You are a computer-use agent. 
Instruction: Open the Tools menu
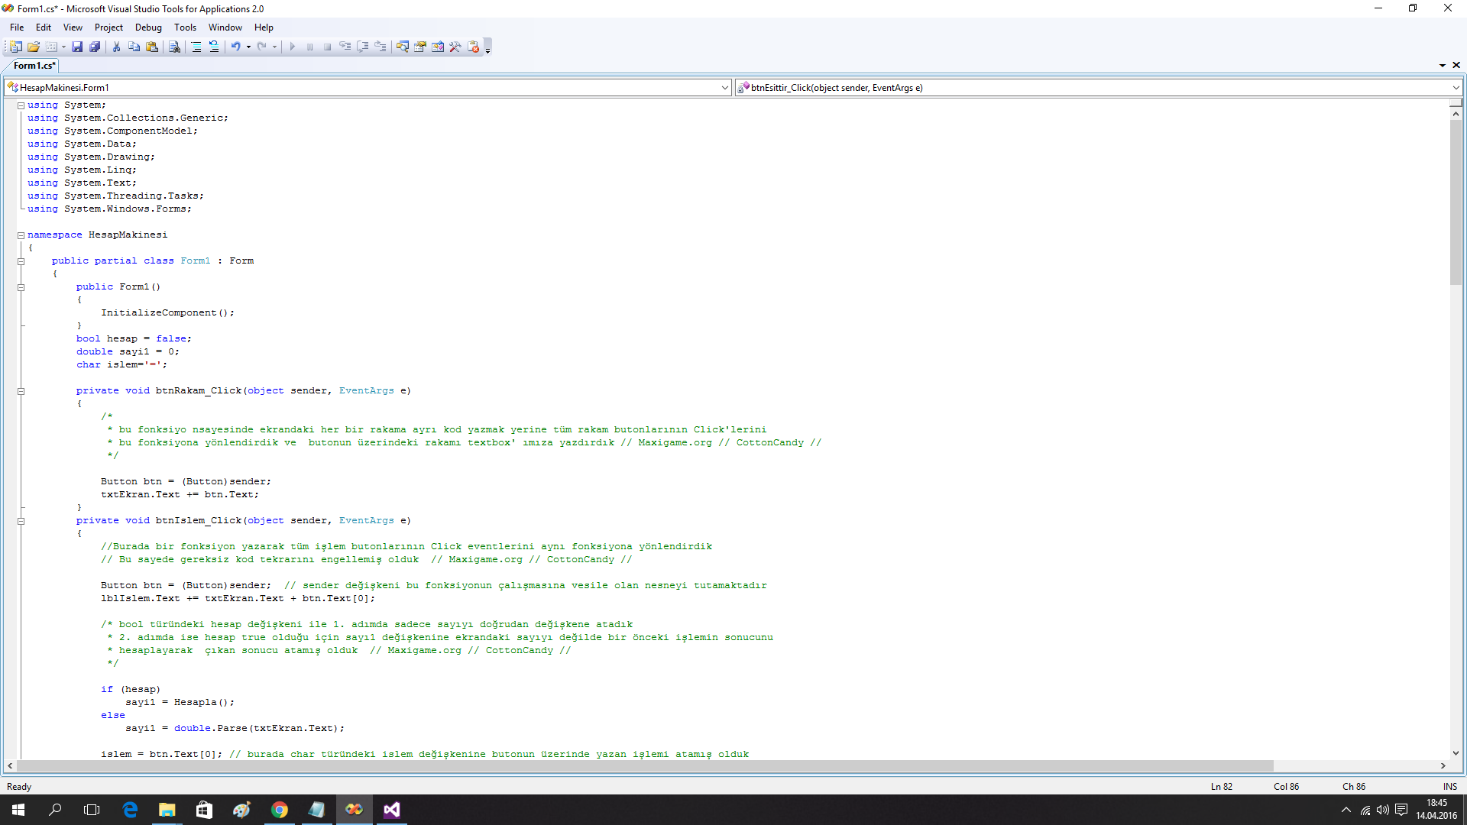coord(185,27)
